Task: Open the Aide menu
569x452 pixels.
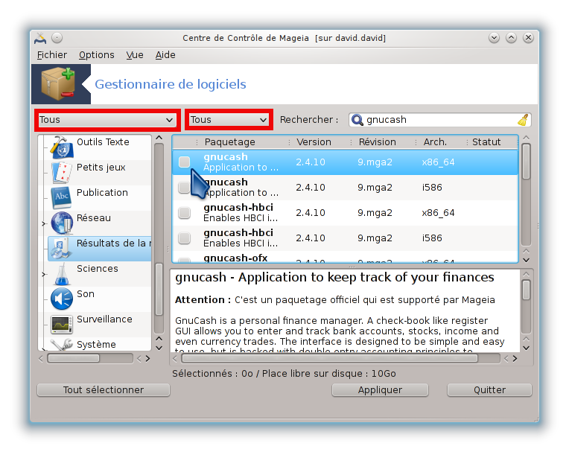Action: (165, 55)
